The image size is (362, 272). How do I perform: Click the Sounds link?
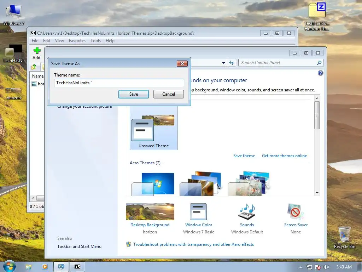pyautogui.click(x=247, y=225)
